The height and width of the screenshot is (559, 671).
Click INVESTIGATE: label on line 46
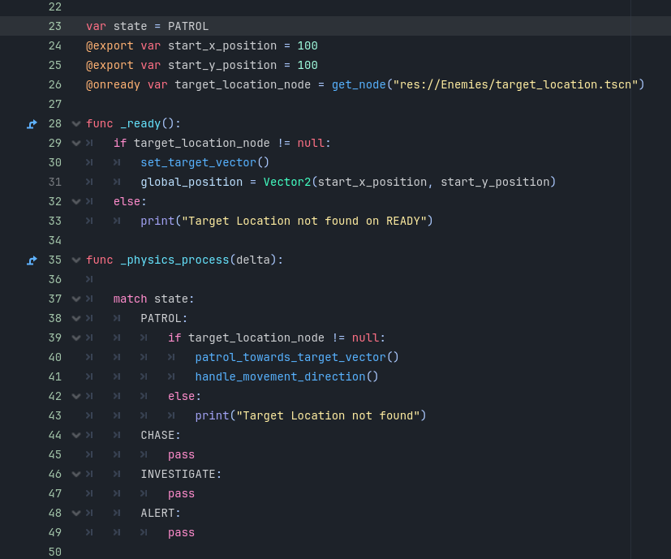(182, 475)
